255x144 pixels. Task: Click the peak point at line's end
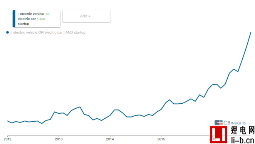[x=251, y=32]
